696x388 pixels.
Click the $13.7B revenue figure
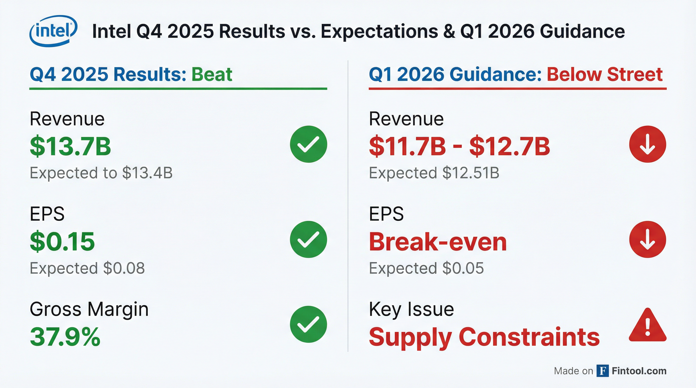70,147
